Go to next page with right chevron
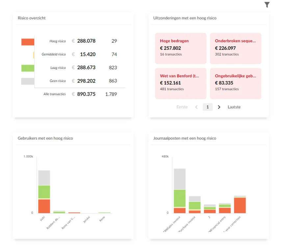Image resolution: width=283 pixels, height=247 pixels. click(219, 107)
